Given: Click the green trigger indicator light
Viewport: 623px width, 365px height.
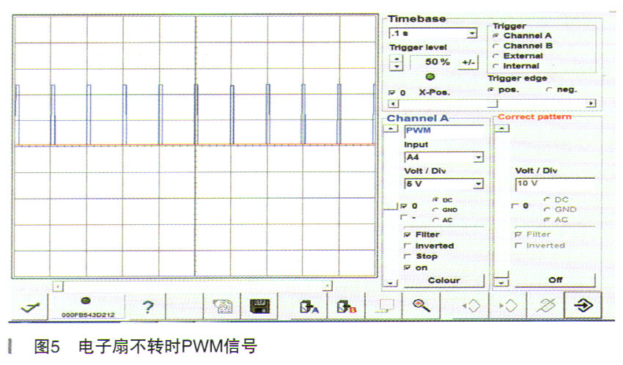Looking at the screenshot, I should pos(430,77).
